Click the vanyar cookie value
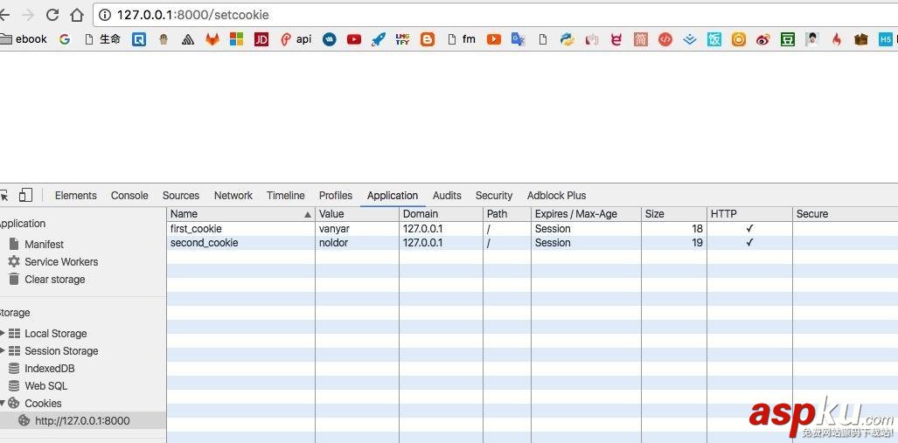Viewport: 898px width, 443px height. (x=335, y=229)
